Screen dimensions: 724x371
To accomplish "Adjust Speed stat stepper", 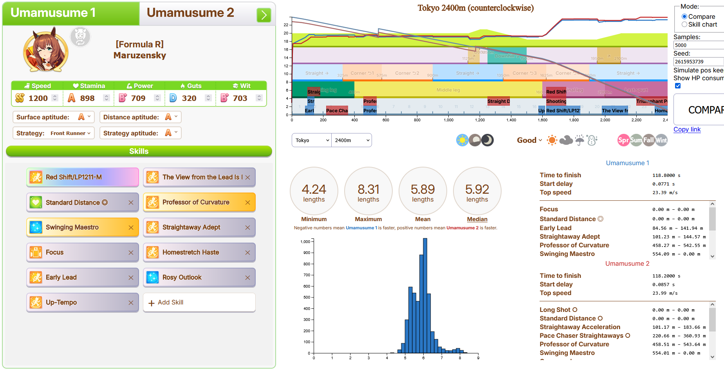I will (55, 98).
